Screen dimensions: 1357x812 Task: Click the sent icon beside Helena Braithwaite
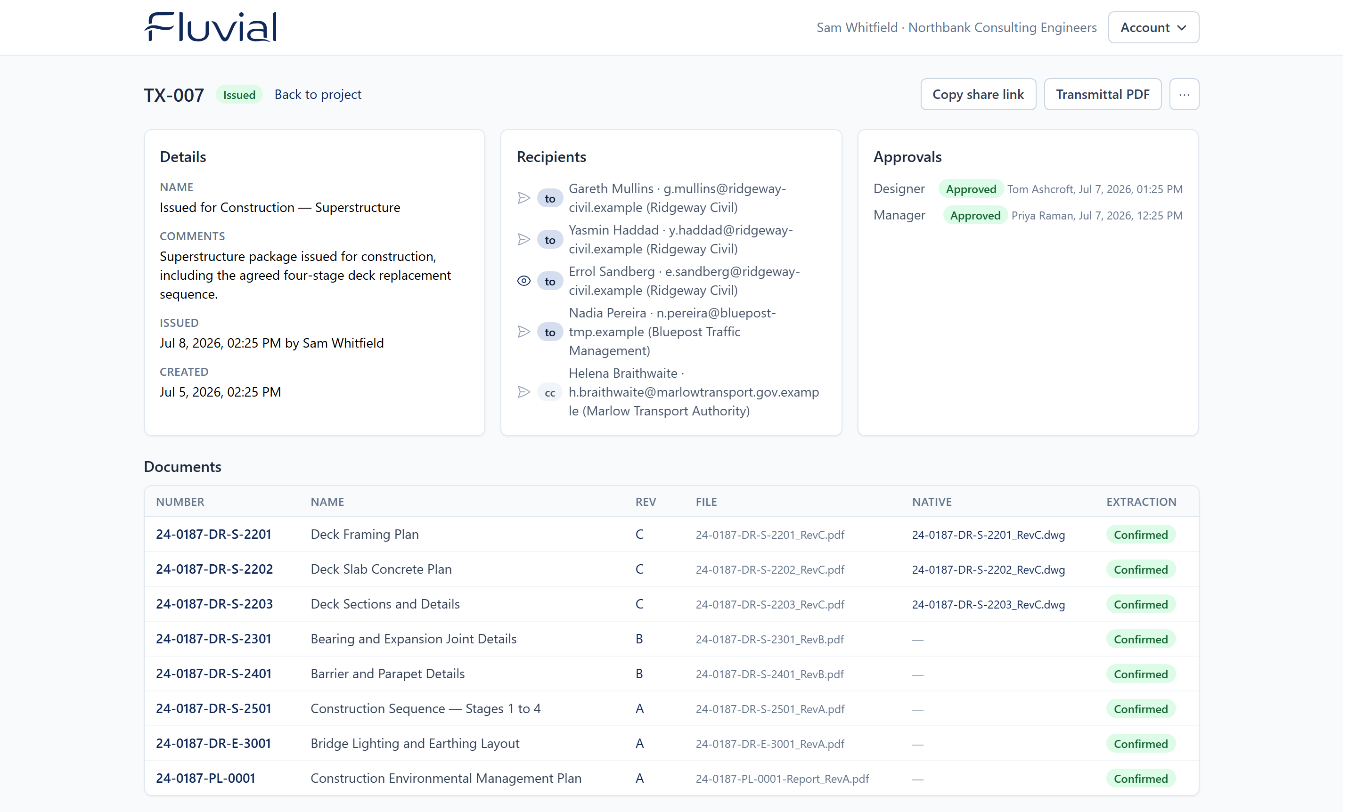[x=524, y=392]
